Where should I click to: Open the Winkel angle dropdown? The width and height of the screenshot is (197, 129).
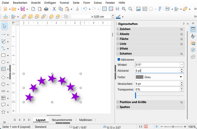click(182, 65)
